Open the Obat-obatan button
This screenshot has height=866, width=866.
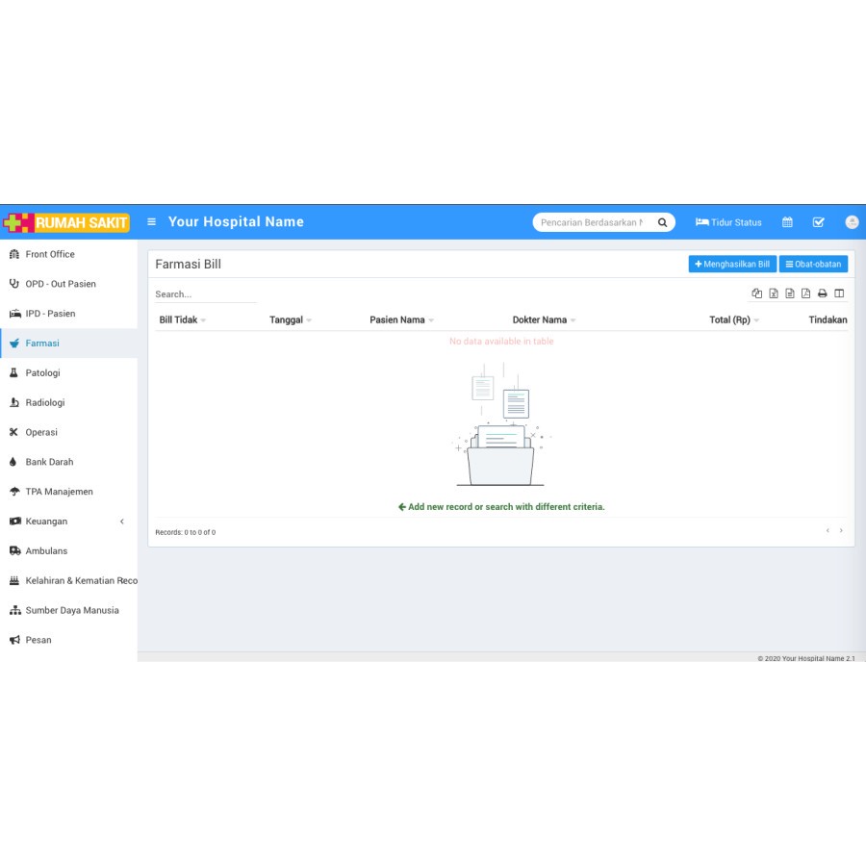tap(813, 265)
